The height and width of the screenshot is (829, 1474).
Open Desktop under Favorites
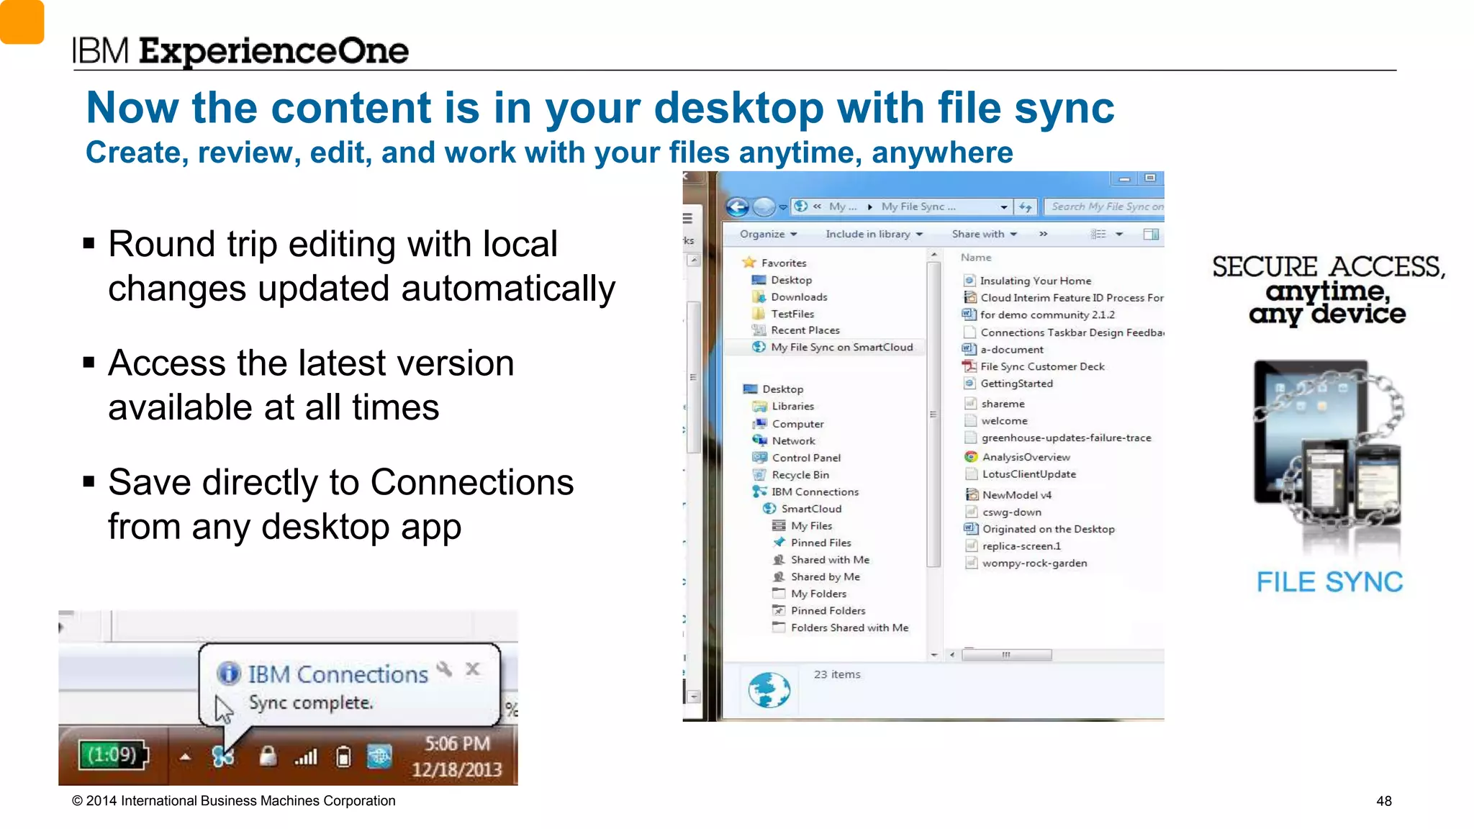click(782, 280)
